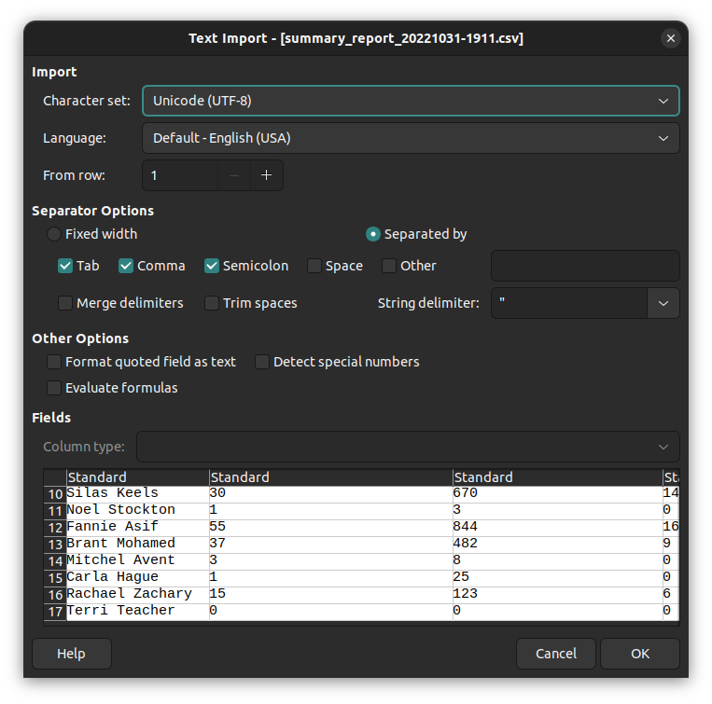Open the String delimiter dropdown arrow

(x=663, y=303)
